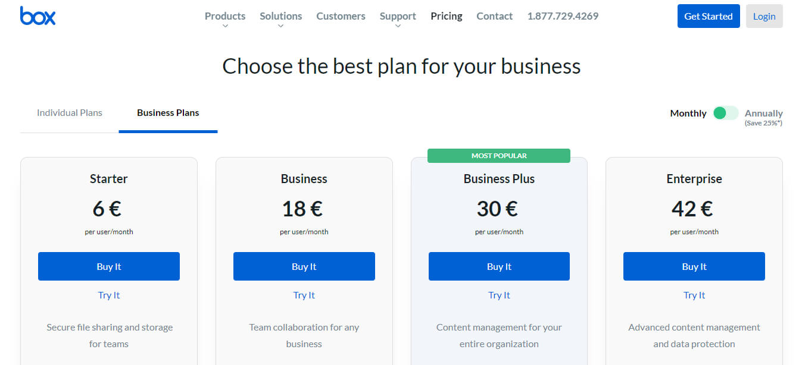
Task: Click the Login button
Action: (x=764, y=16)
